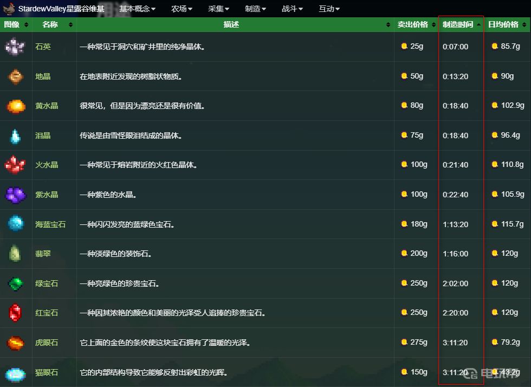Image resolution: width=531 pixels, height=387 pixels.
Task: Open the 虎眼石 item page link
Action: tap(47, 343)
